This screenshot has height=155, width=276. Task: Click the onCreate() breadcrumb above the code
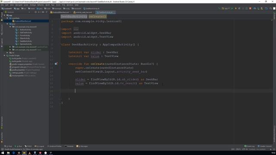click(97, 16)
